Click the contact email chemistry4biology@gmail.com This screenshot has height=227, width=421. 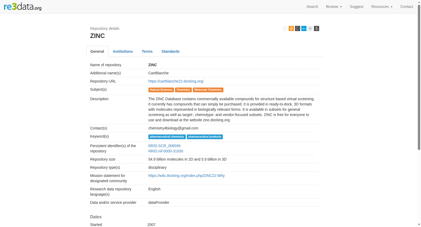coord(173,128)
